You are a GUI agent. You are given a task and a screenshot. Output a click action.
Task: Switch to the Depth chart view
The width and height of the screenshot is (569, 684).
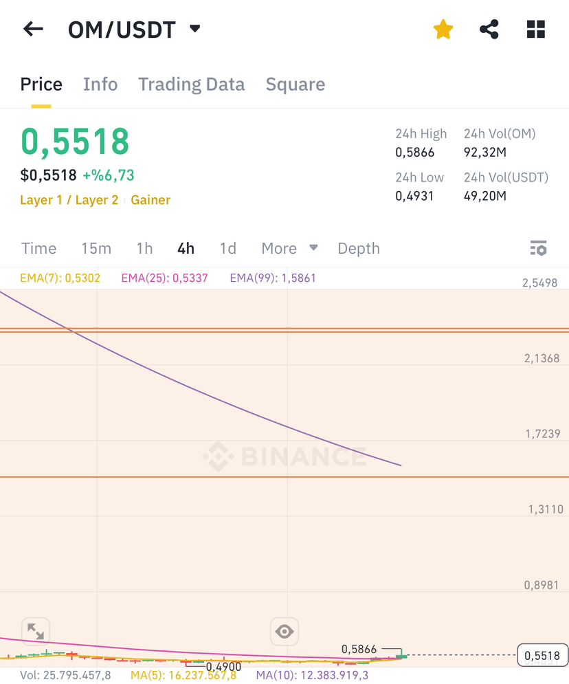coord(359,248)
